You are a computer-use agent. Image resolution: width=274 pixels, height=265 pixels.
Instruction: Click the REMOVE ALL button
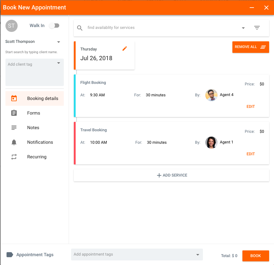pos(251,47)
